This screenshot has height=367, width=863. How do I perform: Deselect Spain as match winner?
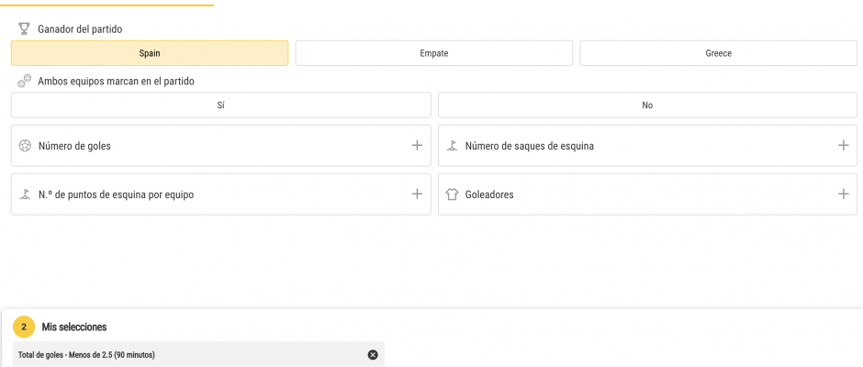pyautogui.click(x=150, y=53)
